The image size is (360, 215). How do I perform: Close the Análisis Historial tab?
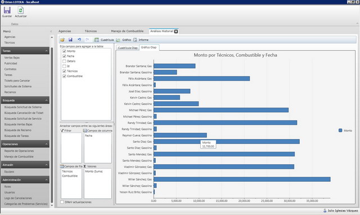(176, 32)
